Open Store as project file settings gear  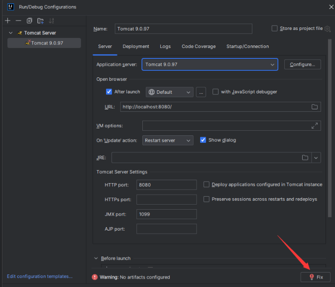[x=327, y=28]
